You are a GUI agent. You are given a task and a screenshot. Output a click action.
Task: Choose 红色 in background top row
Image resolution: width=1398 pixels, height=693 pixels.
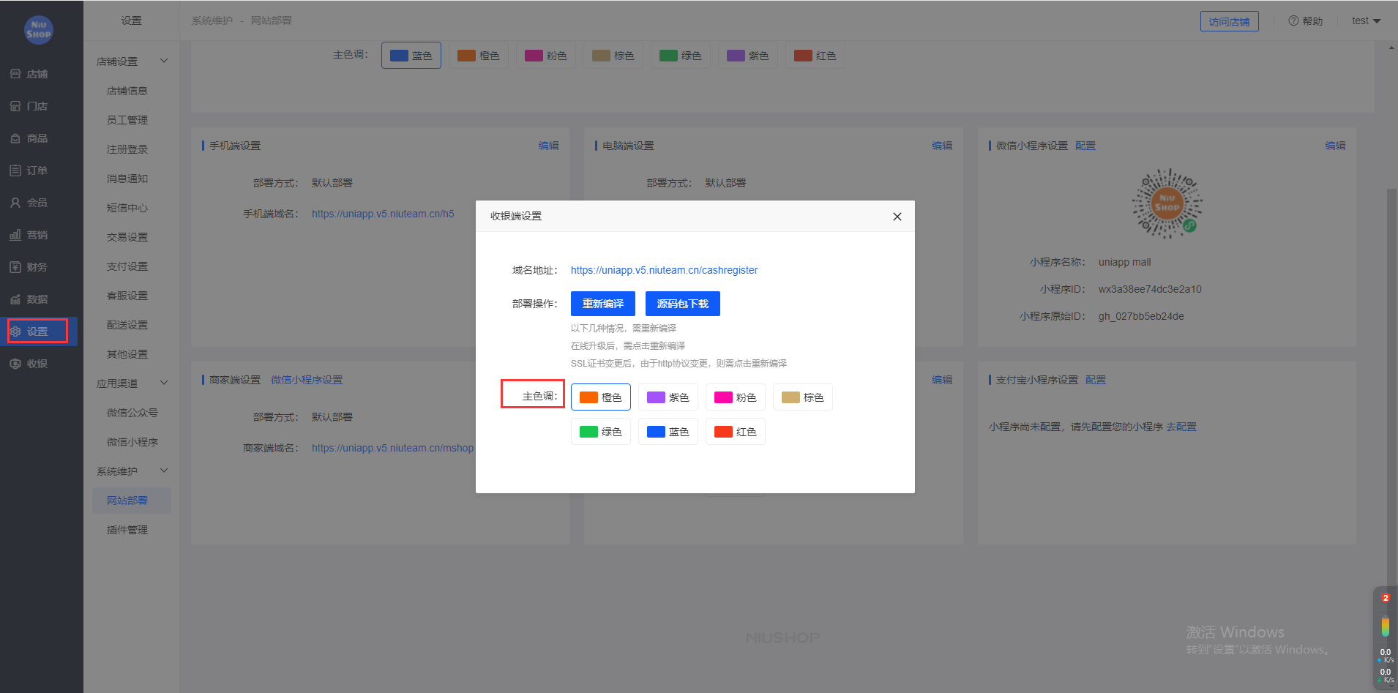815,56
